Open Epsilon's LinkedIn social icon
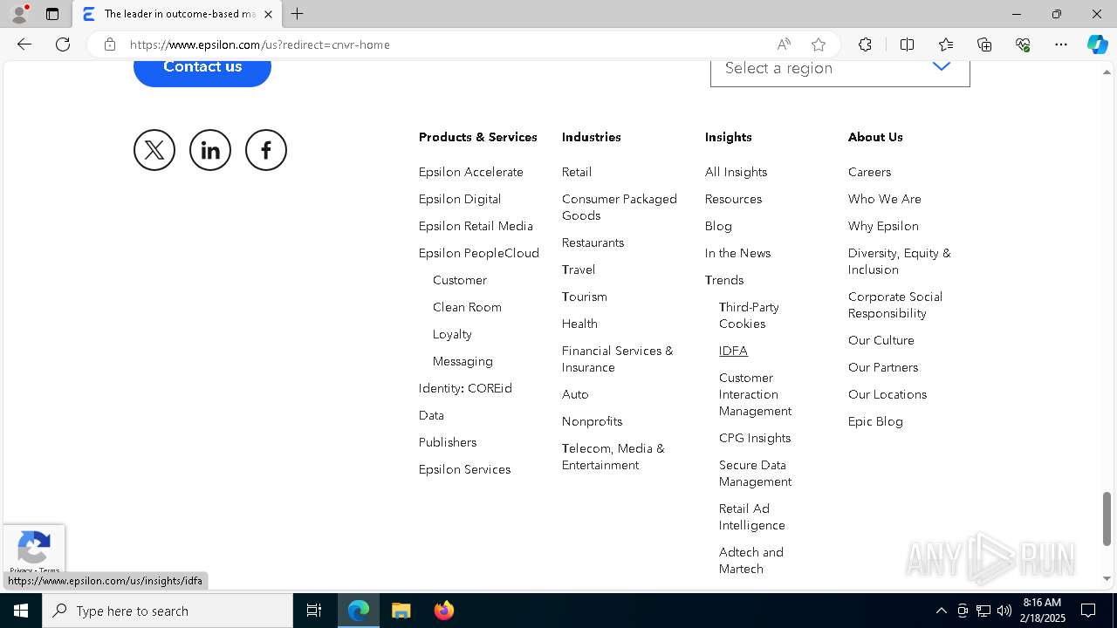1117x628 pixels. click(x=210, y=150)
